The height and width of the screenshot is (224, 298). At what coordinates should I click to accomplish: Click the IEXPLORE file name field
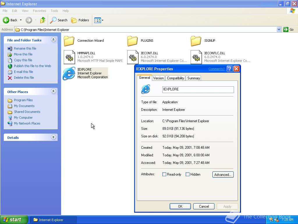[x=198, y=90]
